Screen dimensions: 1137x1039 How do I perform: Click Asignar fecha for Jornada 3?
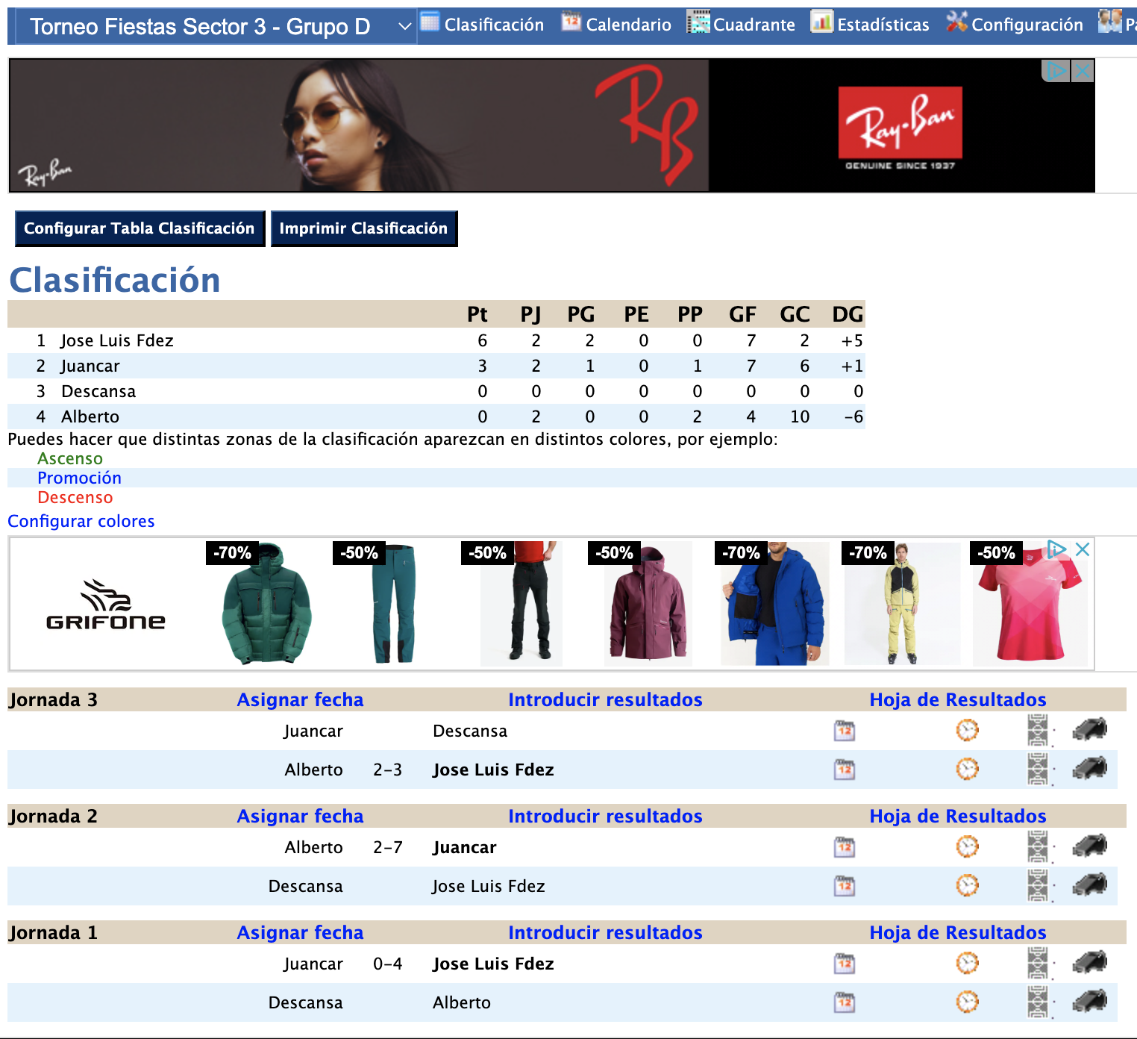point(300,699)
